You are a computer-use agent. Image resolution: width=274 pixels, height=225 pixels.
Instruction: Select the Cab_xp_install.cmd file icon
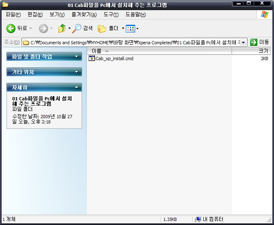[92, 58]
